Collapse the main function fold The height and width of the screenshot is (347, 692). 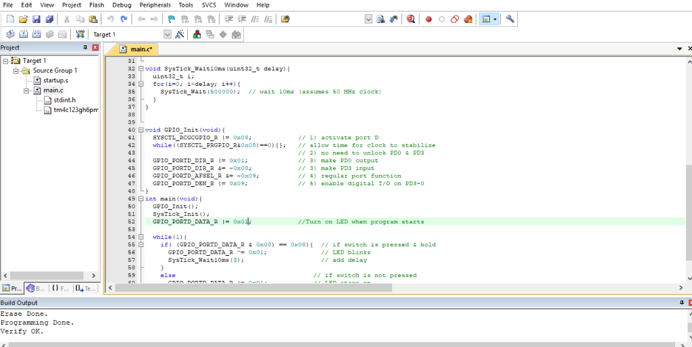pyautogui.click(x=141, y=198)
